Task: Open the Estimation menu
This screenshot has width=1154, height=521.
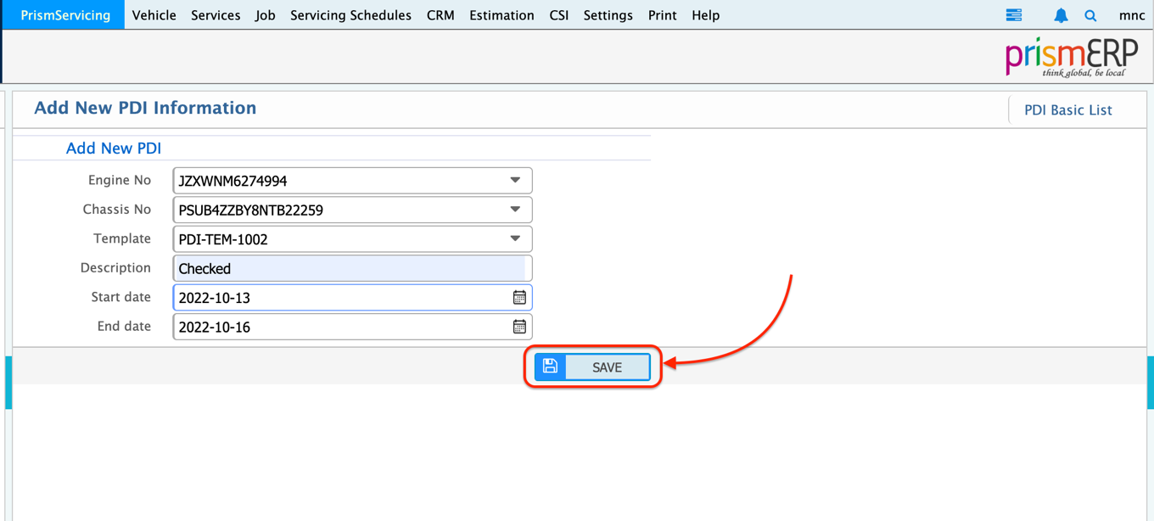Action: (501, 15)
